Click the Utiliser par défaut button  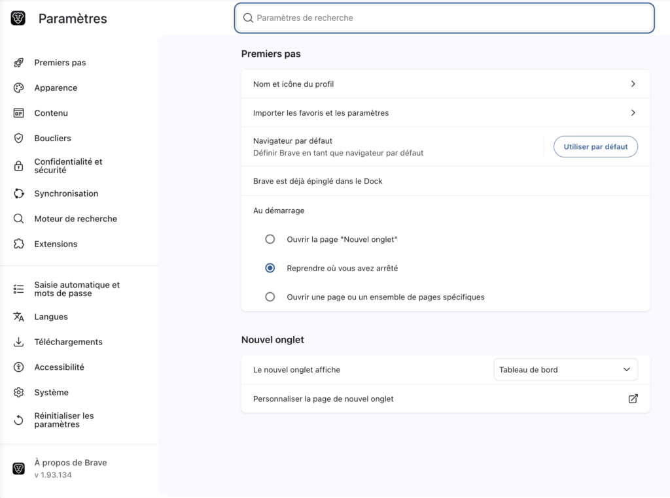point(595,147)
